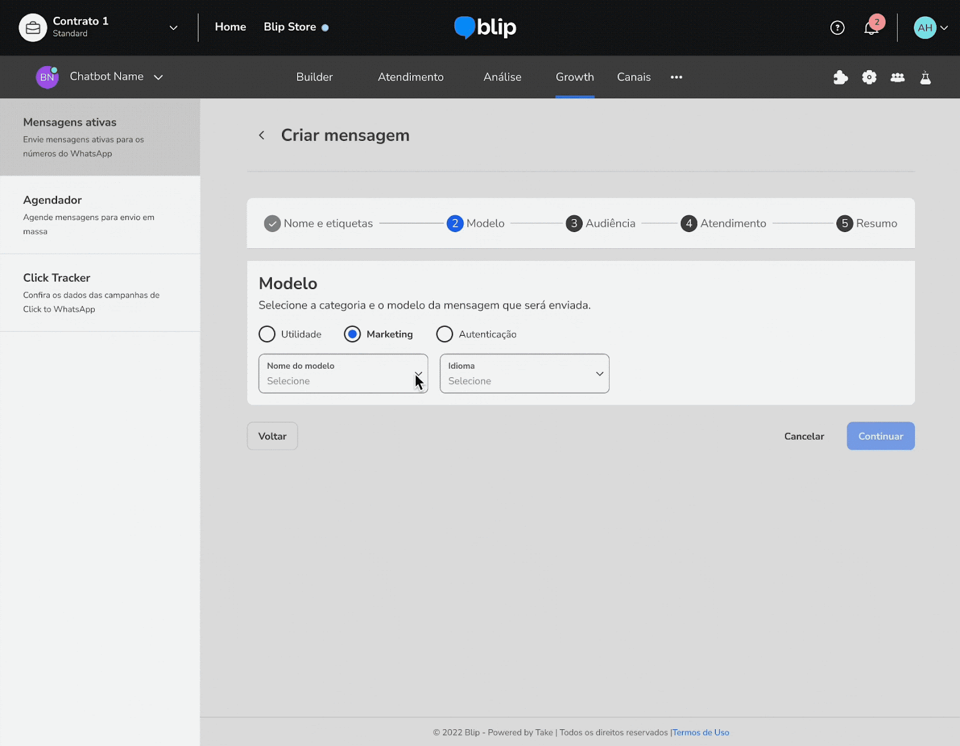Click the Cancelar button

pyautogui.click(x=804, y=436)
